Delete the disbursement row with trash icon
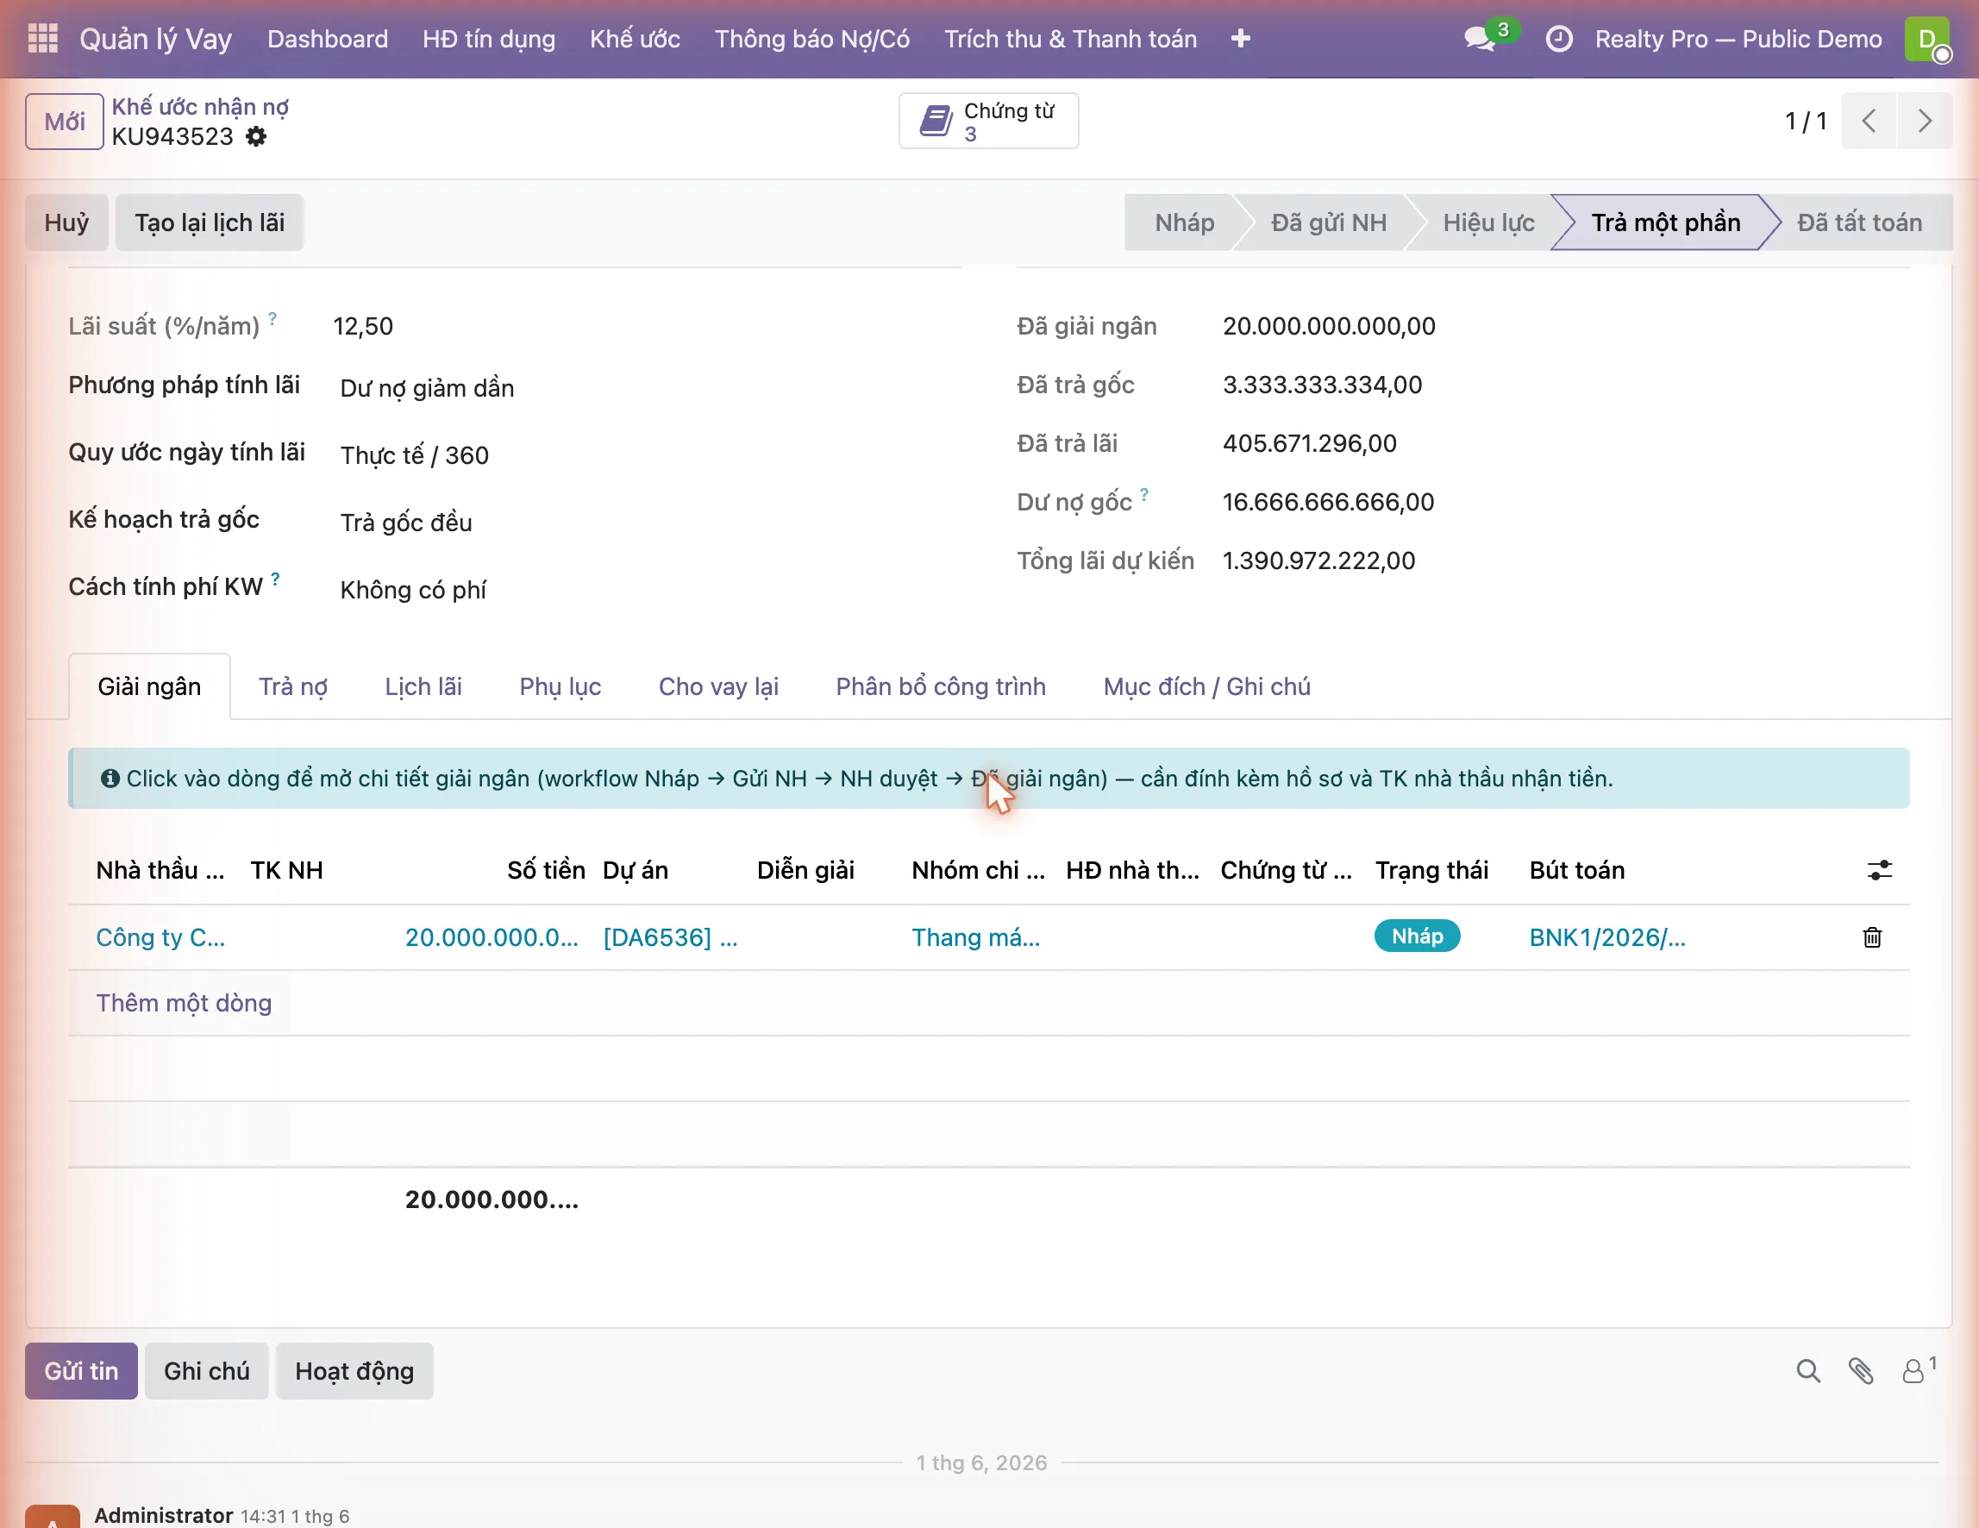1979x1528 pixels. click(x=1872, y=937)
